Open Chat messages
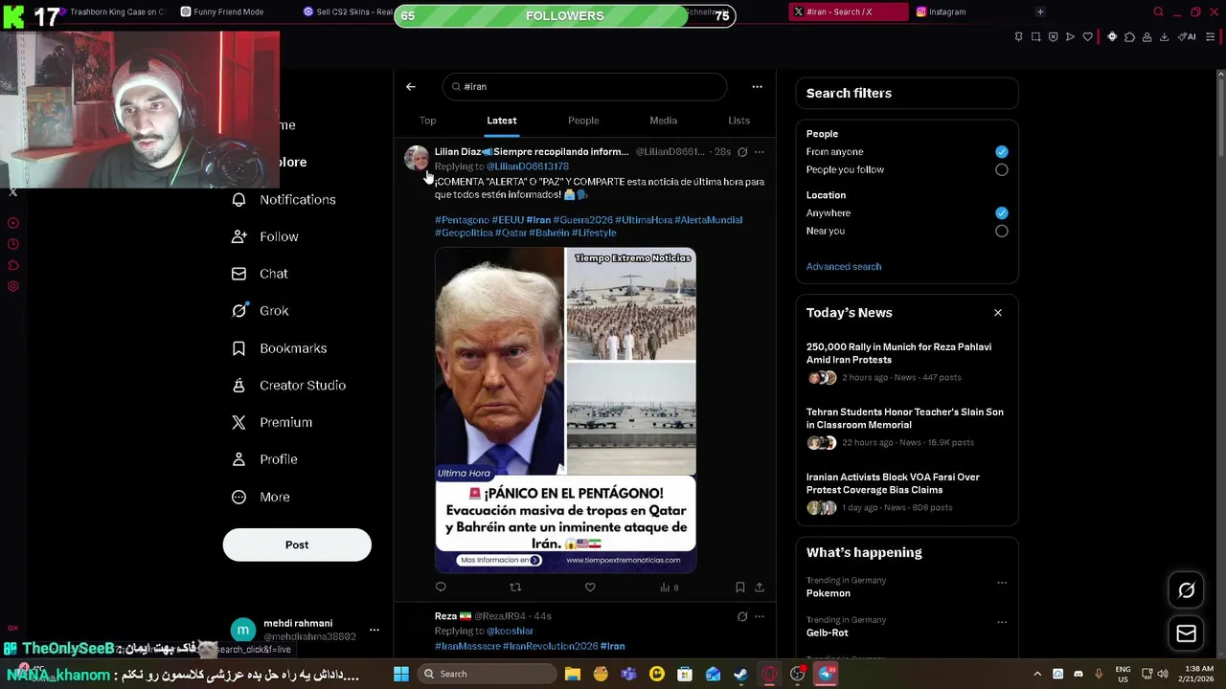Image resolution: width=1226 pixels, height=689 pixels. click(x=260, y=274)
